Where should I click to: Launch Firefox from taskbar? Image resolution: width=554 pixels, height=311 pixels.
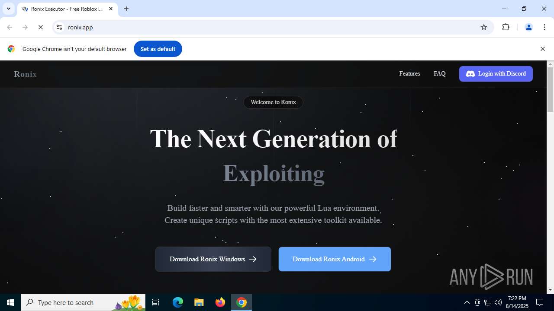pyautogui.click(x=220, y=302)
